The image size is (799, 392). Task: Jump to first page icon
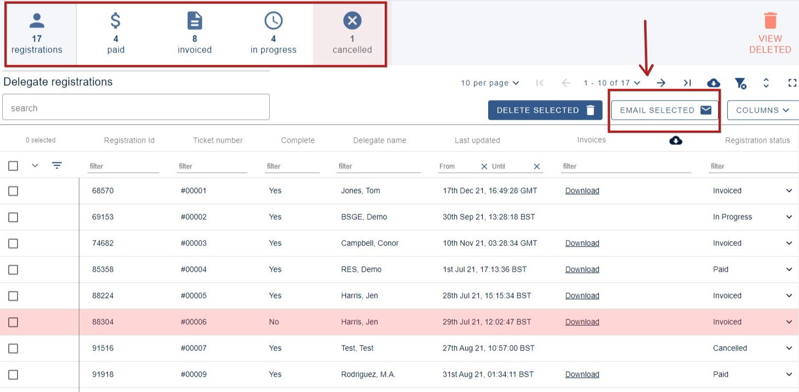tap(540, 83)
